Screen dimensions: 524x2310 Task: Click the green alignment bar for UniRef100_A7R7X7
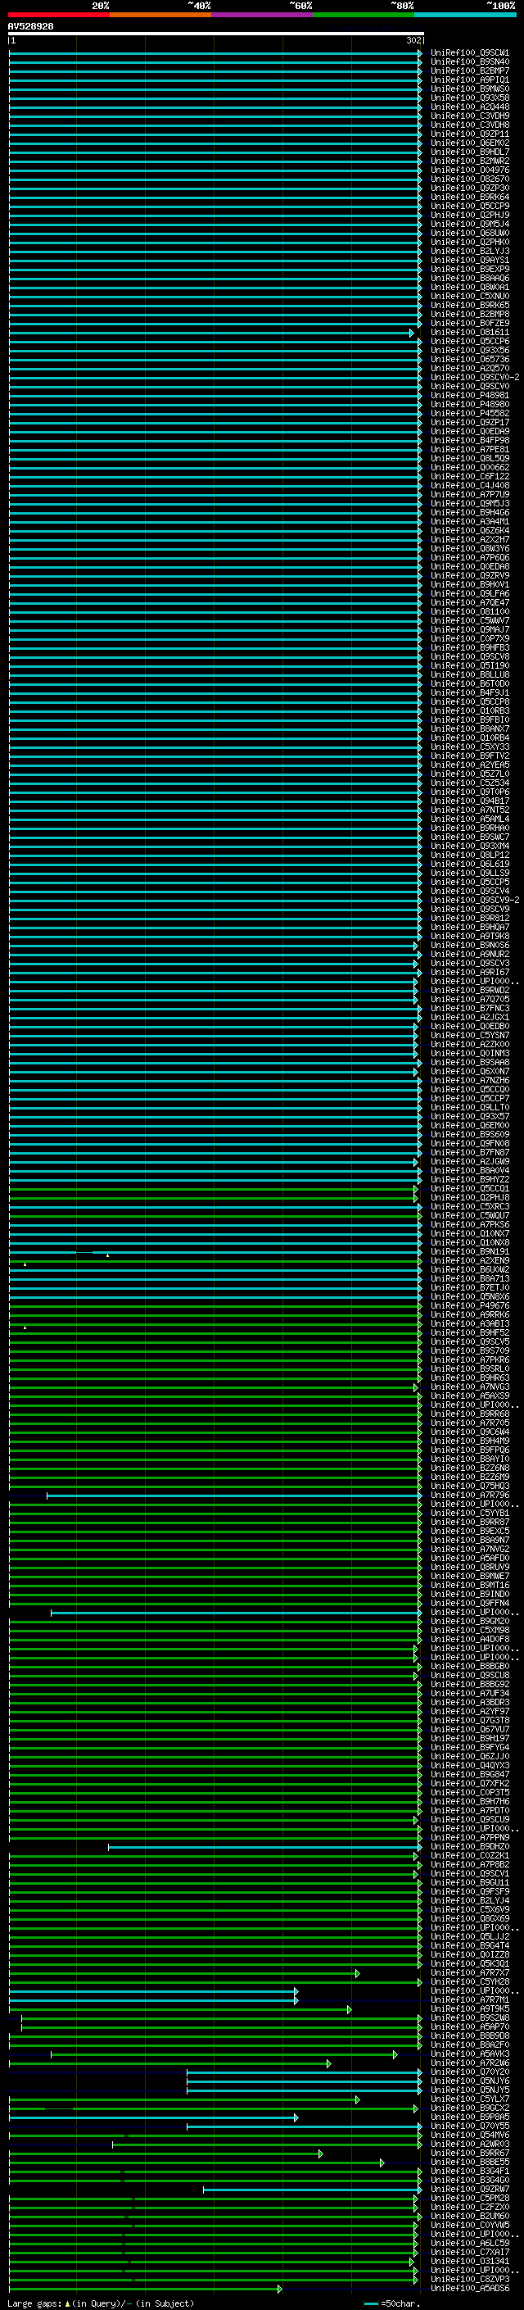(183, 1973)
